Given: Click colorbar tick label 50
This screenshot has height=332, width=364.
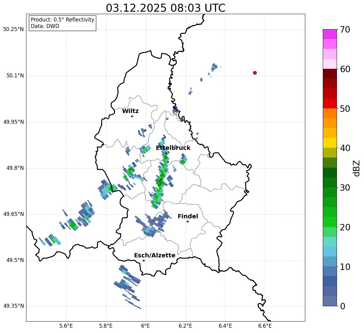Looking at the screenshot, I should (x=345, y=109).
